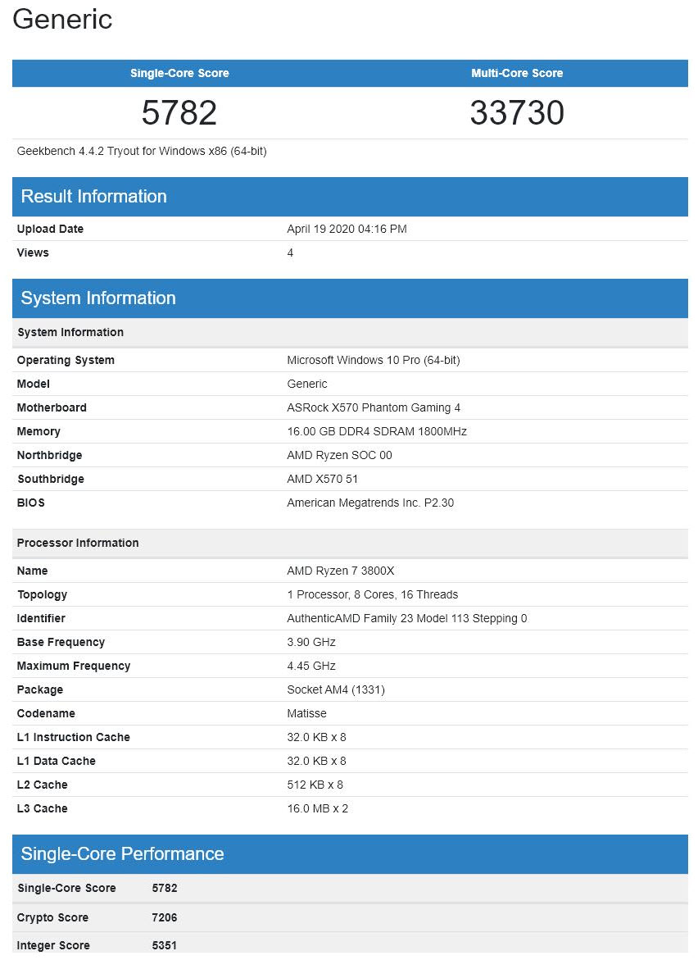Select the 4.45 GHz value
698x960 pixels.
(311, 667)
